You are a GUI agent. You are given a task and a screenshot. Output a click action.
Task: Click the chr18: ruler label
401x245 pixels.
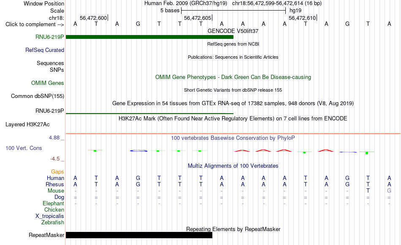[x=57, y=18]
